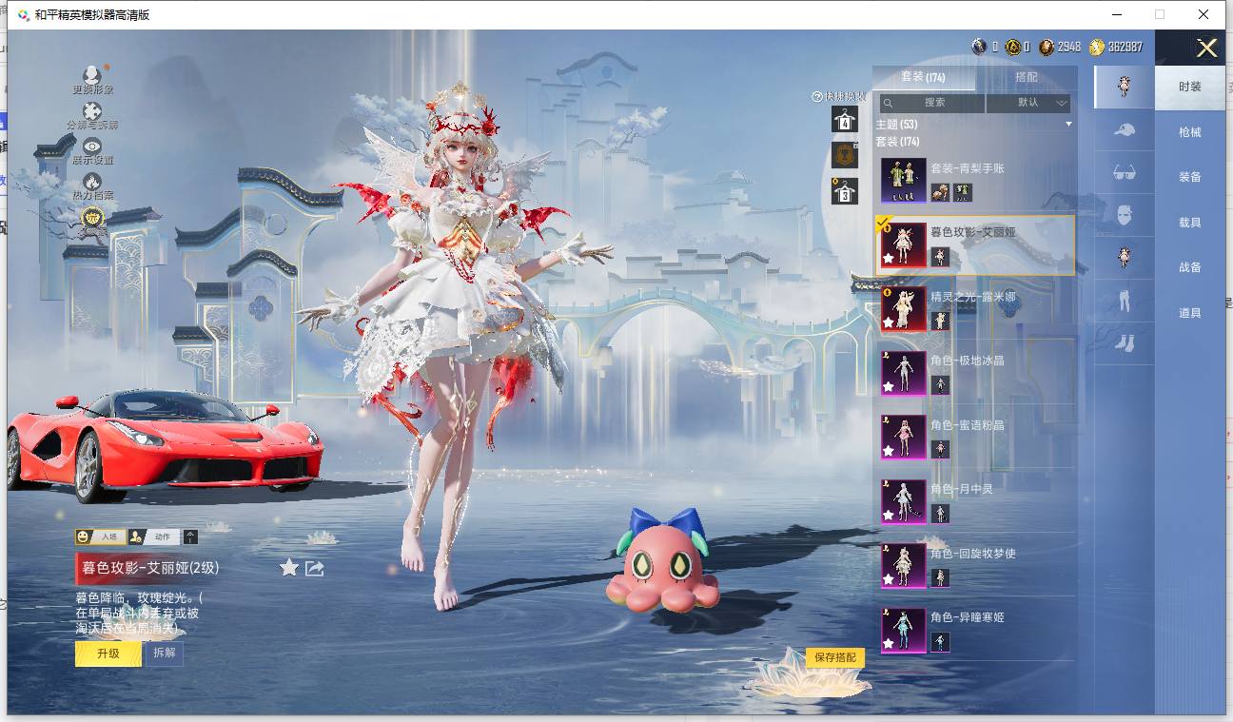Open the 装备 equipment tab

pos(1190,177)
